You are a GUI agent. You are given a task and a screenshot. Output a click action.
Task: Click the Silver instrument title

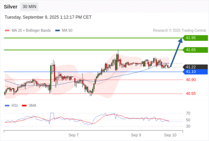(11, 7)
